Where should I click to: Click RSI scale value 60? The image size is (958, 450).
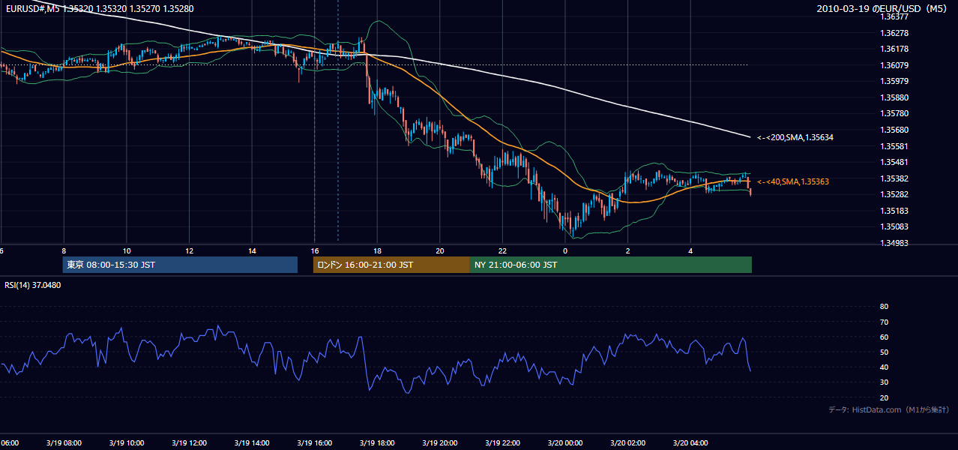[x=884, y=337]
